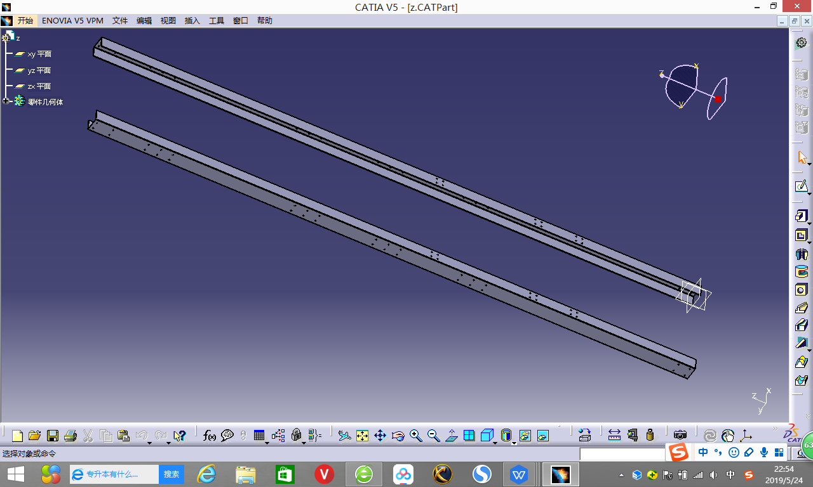The height and width of the screenshot is (487, 813).
Task: Create a new document with New icon
Action: [17, 436]
